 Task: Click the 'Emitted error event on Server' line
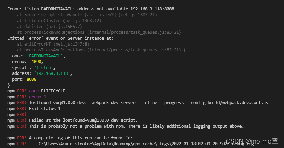point(60,38)
